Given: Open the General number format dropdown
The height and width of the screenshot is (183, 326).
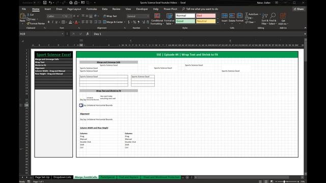Looking at the screenshot, I should [148, 16].
